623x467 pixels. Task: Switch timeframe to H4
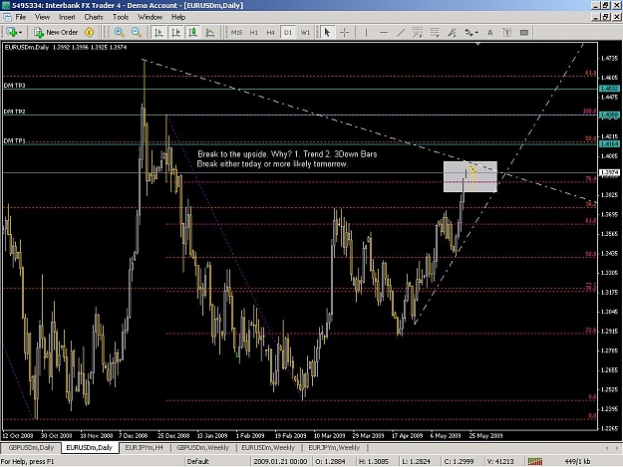pyautogui.click(x=270, y=33)
